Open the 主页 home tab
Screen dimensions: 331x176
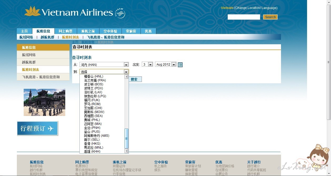tap(24, 31)
